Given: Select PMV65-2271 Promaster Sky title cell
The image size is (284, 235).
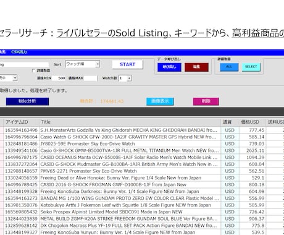Looking at the screenshot, I should pyautogui.click(x=130, y=171).
